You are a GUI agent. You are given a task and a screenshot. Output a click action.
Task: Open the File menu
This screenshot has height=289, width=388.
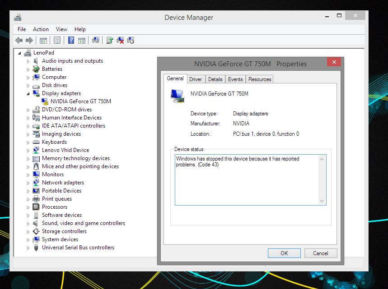(22, 29)
